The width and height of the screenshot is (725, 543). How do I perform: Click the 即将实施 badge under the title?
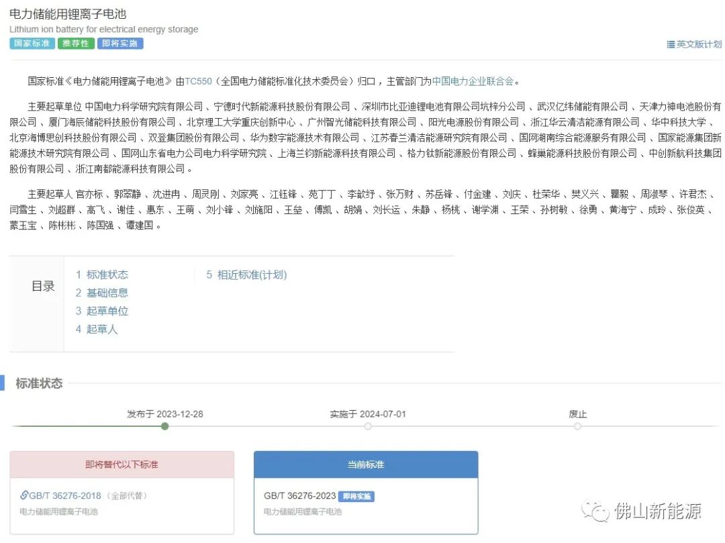(x=119, y=43)
